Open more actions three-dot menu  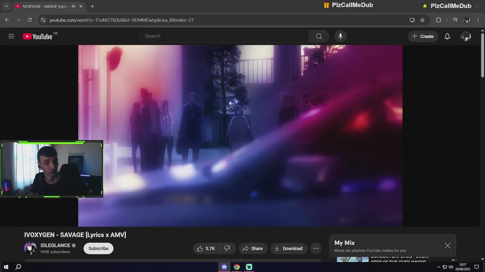(x=316, y=248)
